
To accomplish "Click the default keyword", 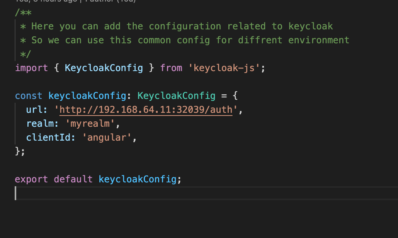I will (73, 180).
